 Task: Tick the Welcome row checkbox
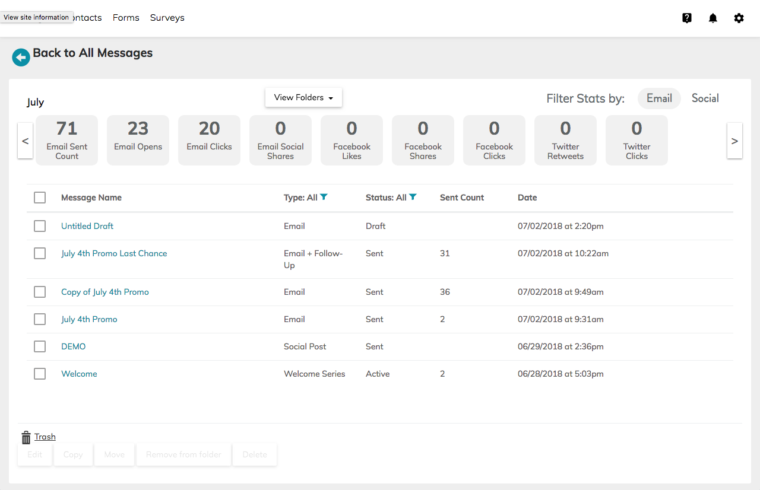point(40,374)
